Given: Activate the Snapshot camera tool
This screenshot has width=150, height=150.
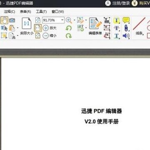Looking at the screenshot, I should click(x=12, y=20).
